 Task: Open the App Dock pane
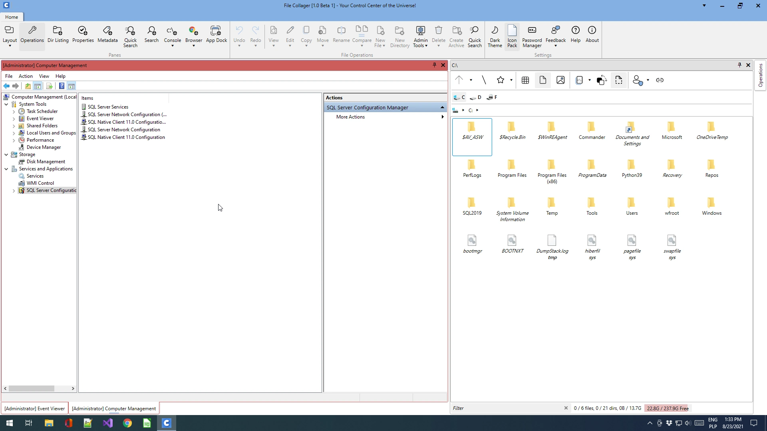216,36
